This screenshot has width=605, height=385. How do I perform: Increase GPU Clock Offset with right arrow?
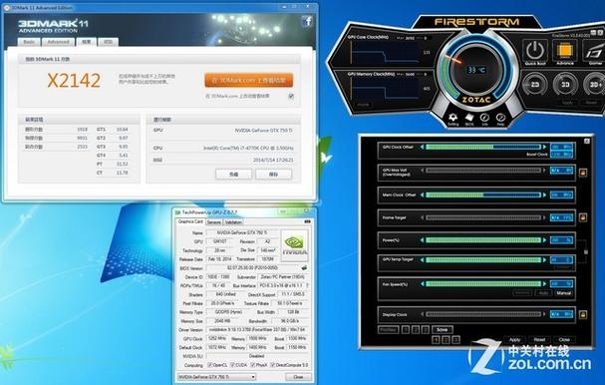tap(544, 147)
